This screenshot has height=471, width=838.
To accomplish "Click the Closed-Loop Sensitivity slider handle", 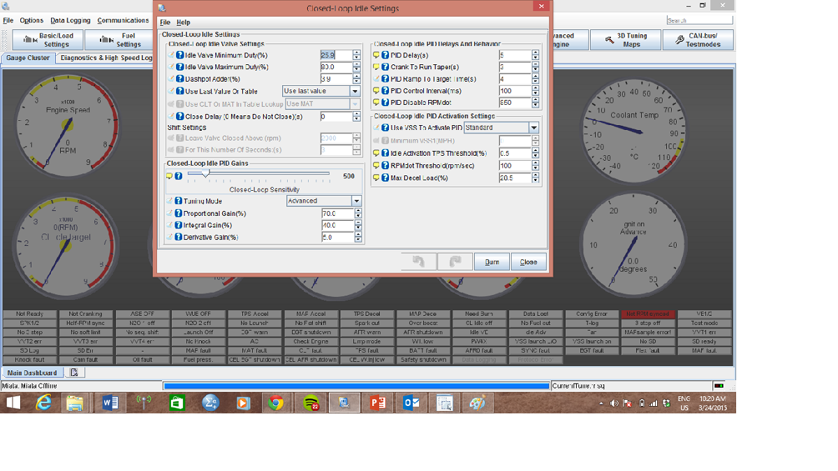I will click(x=204, y=173).
